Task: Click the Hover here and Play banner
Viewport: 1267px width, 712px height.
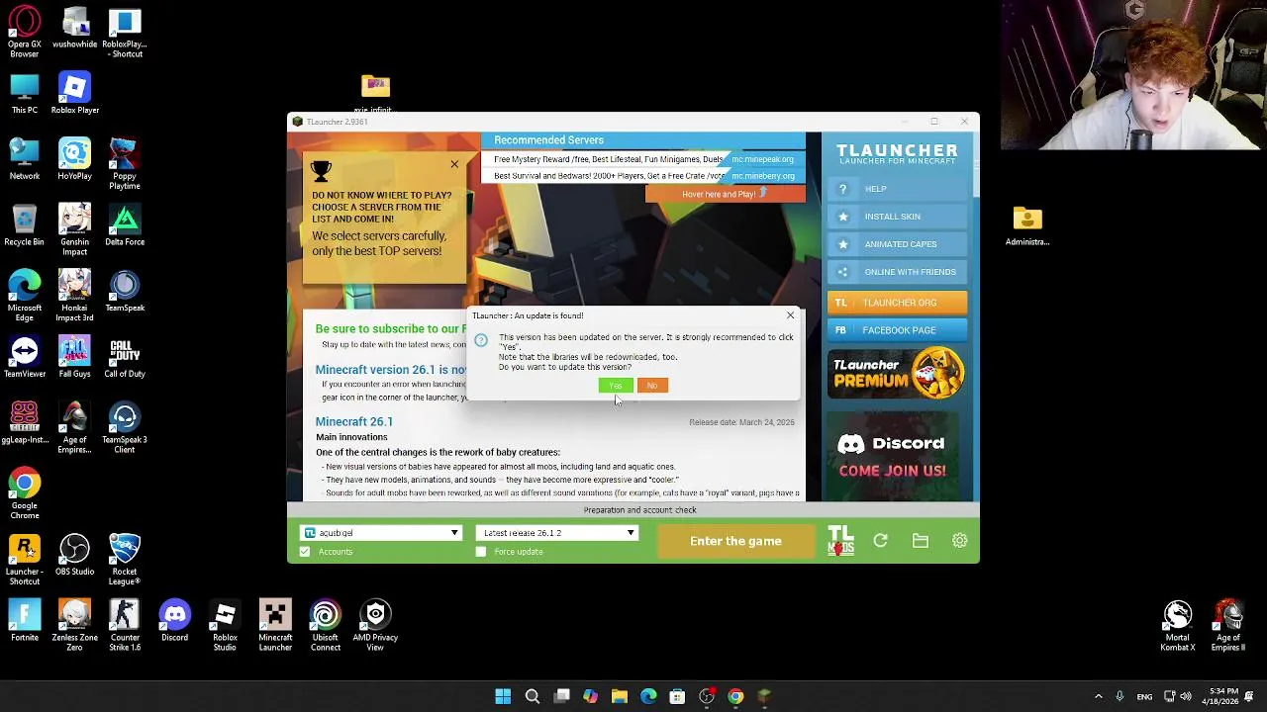Action: pyautogui.click(x=726, y=194)
